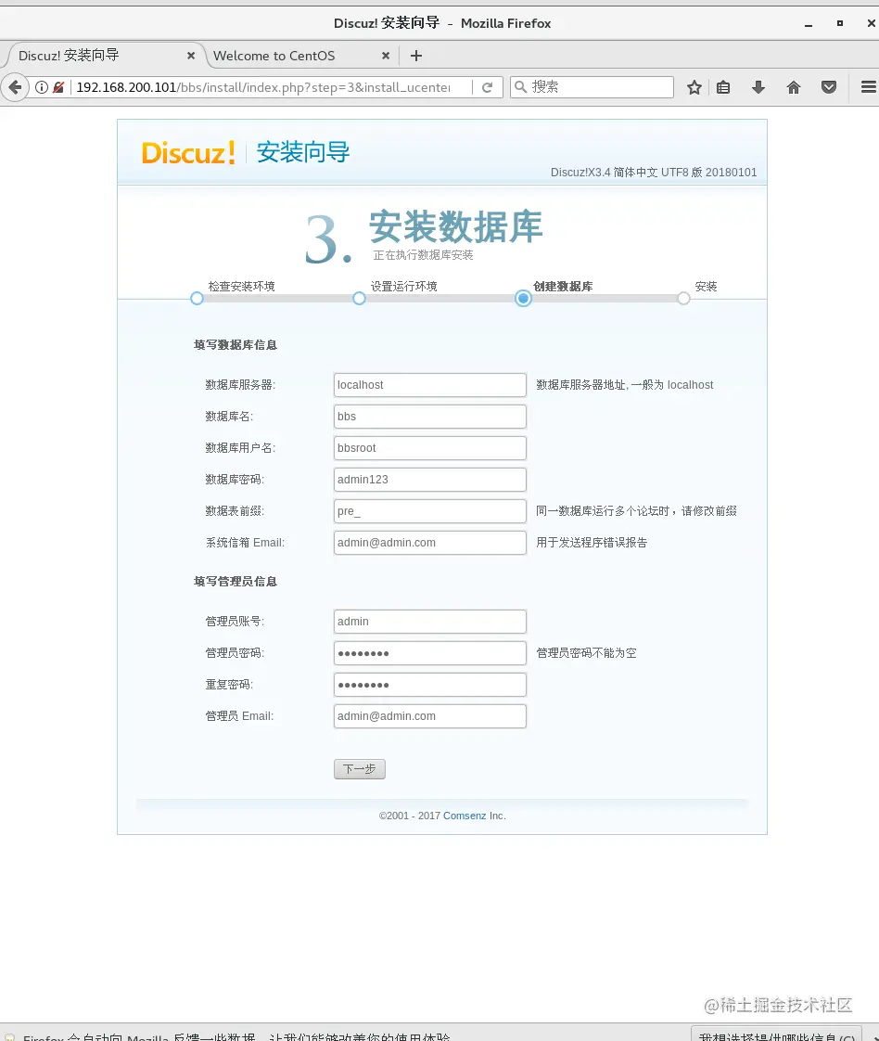This screenshot has height=1041, width=879.
Task: Open the Comsenz link in footer
Action: pyautogui.click(x=465, y=816)
